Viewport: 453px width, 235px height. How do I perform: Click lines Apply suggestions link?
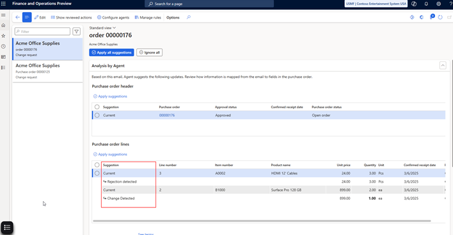click(x=110, y=155)
